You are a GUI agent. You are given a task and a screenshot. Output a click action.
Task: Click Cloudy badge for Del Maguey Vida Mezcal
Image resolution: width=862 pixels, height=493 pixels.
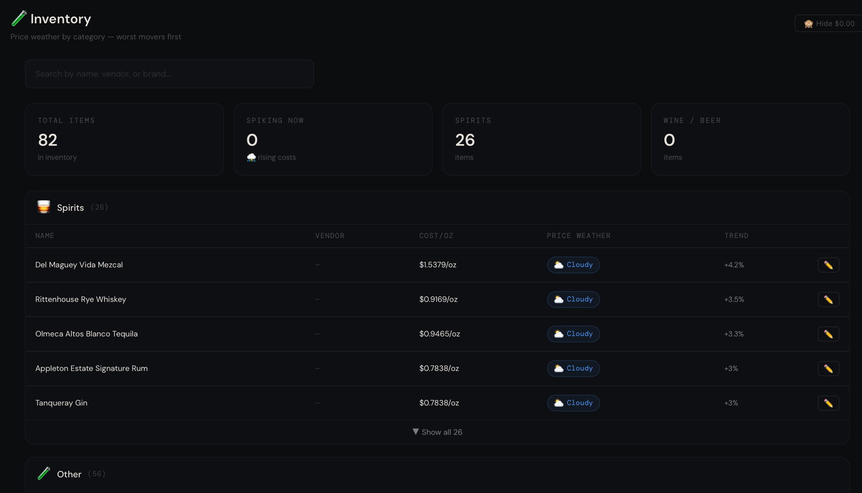click(x=573, y=265)
